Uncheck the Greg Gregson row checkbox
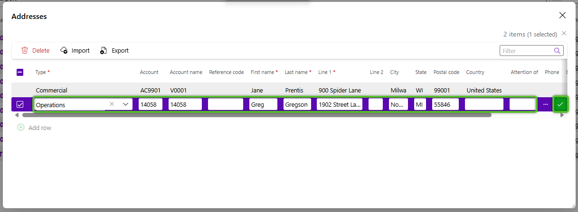Screen dimensions: 578x212 (20, 104)
